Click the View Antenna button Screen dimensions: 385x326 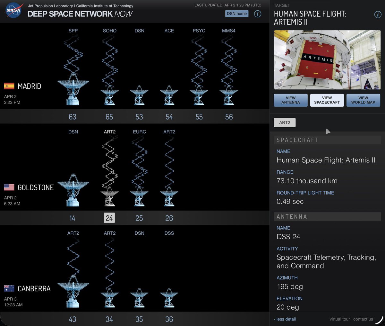click(291, 100)
